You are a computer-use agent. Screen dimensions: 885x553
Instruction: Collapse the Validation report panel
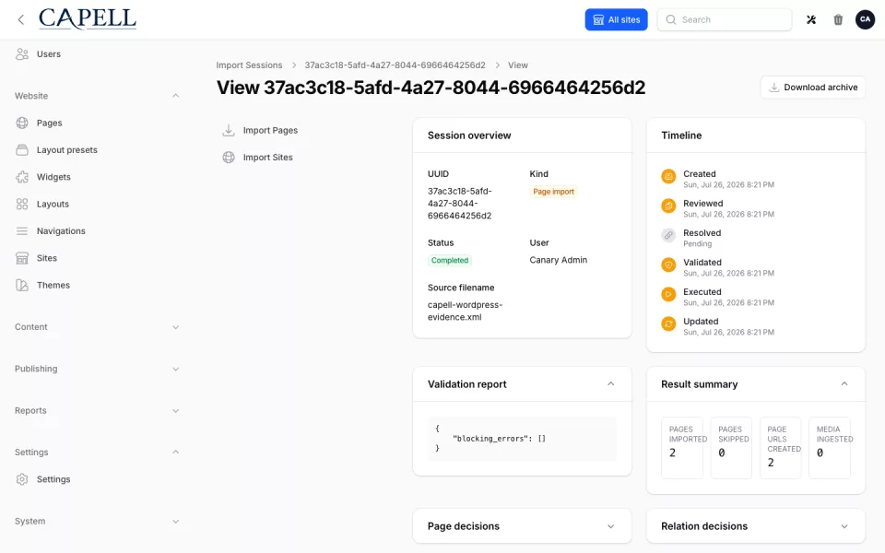610,383
